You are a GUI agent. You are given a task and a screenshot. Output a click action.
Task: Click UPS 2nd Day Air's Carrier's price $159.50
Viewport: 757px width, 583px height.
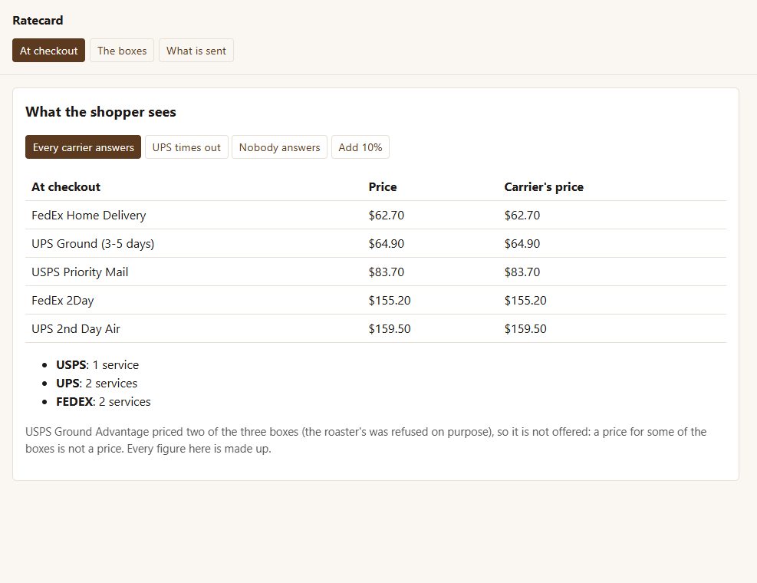click(x=525, y=329)
